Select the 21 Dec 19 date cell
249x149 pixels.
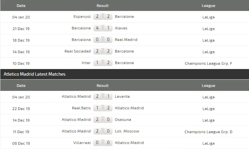coord(21,29)
